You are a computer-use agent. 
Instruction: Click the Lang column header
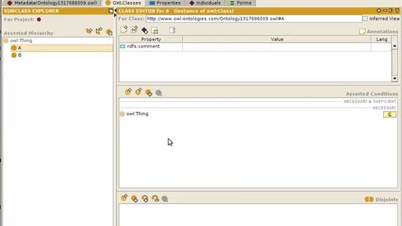click(381, 39)
